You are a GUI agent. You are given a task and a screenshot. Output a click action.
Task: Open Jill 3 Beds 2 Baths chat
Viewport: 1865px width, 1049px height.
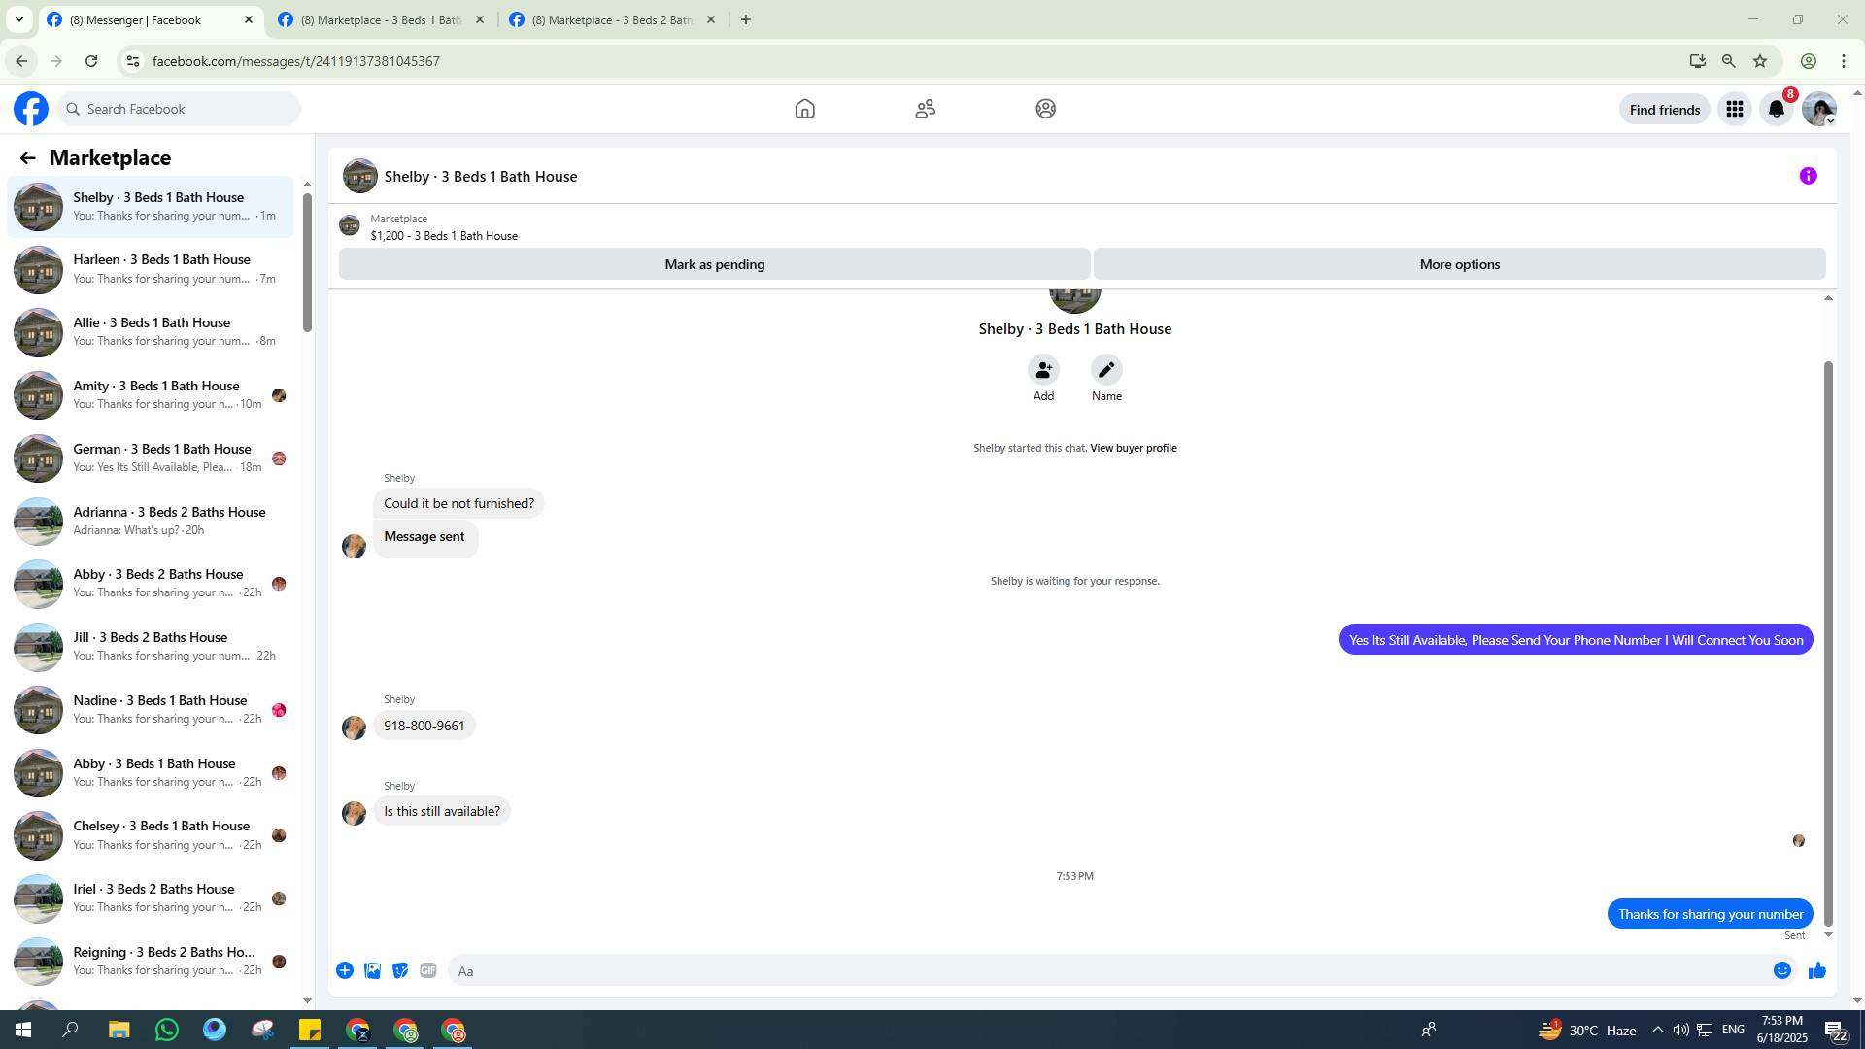pyautogui.click(x=150, y=647)
